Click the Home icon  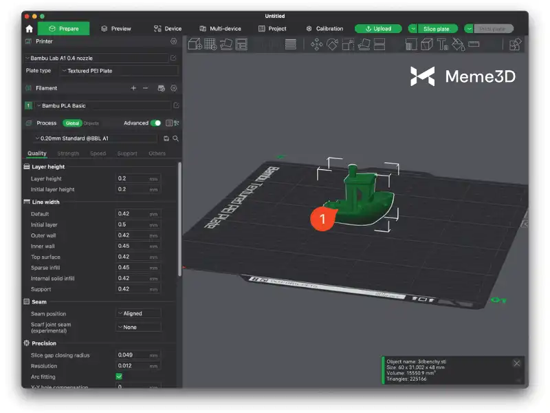29,29
